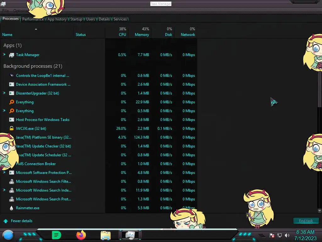The height and width of the screenshot is (242, 322).
Task: Click the IWCJXI.exe lock icon
Action: pyautogui.click(x=12, y=129)
